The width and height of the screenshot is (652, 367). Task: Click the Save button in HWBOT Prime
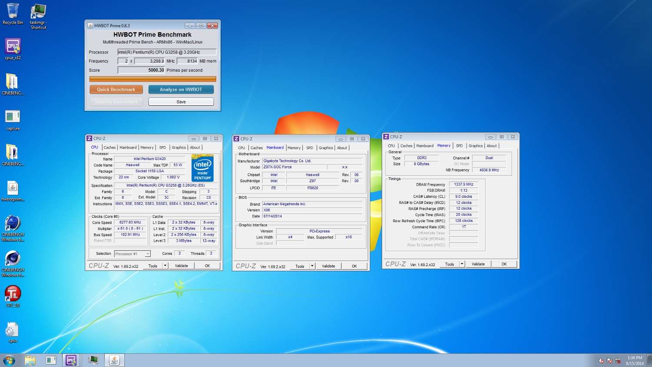point(181,102)
